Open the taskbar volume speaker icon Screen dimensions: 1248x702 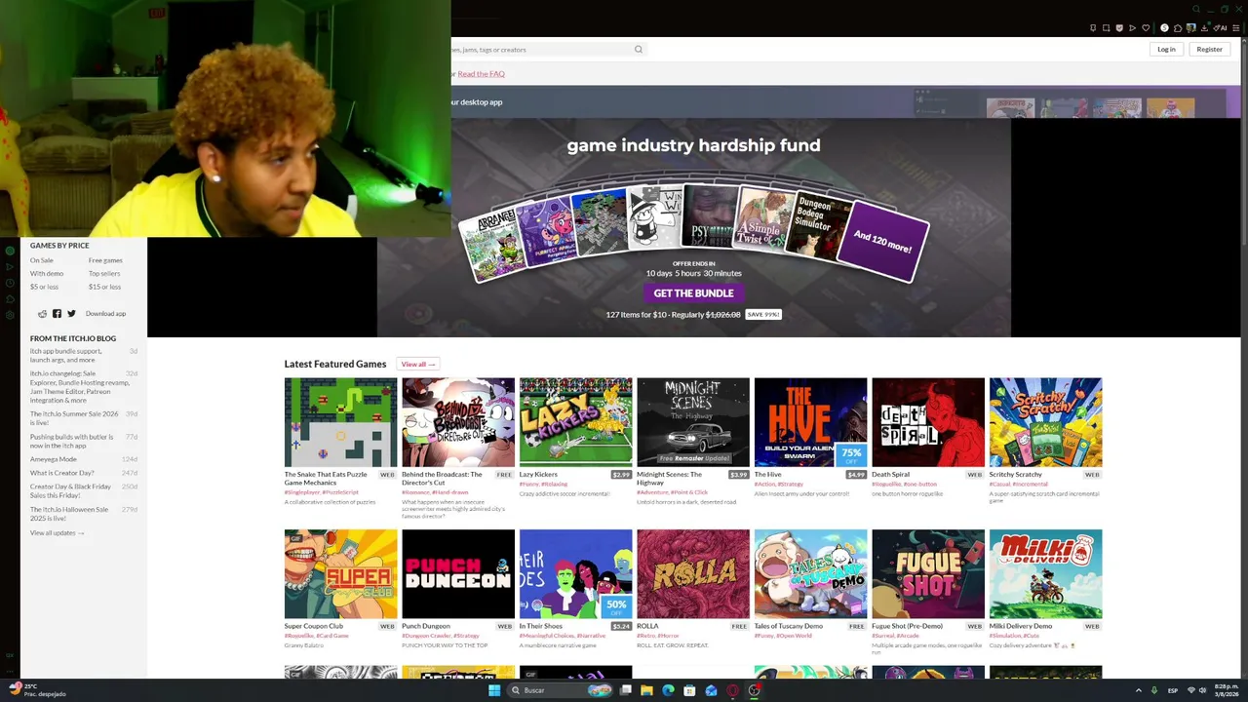[1203, 690]
